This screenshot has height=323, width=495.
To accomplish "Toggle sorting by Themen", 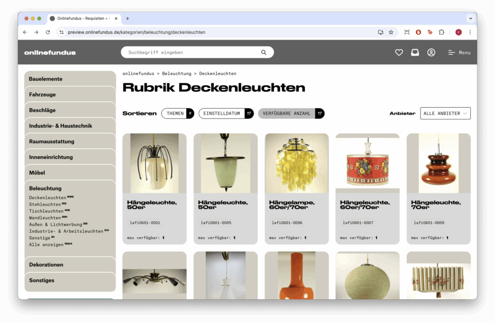I will click(178, 113).
